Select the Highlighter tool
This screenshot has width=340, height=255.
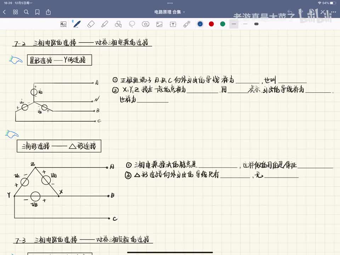pyautogui.click(x=105, y=24)
